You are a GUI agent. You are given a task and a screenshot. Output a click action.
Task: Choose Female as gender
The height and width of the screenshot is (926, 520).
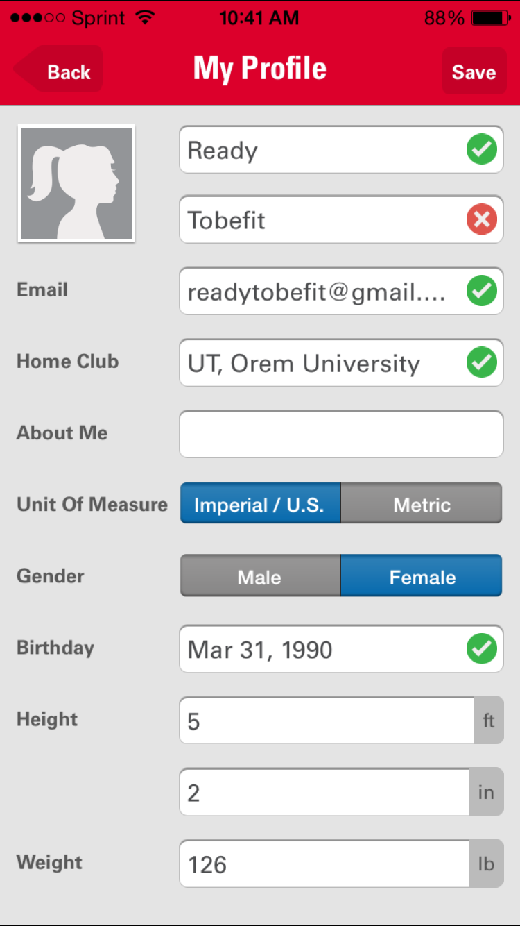(422, 577)
